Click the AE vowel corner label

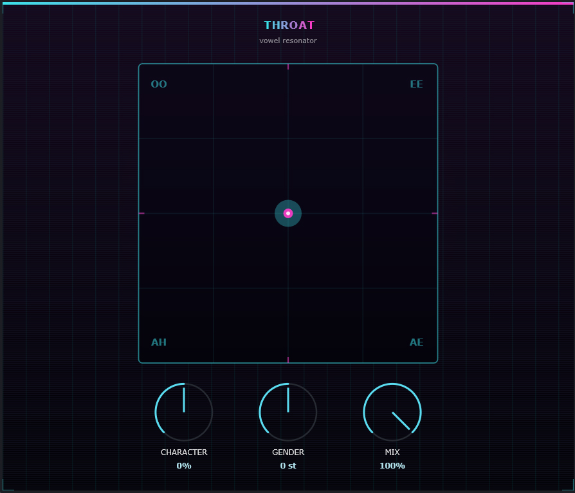(416, 342)
